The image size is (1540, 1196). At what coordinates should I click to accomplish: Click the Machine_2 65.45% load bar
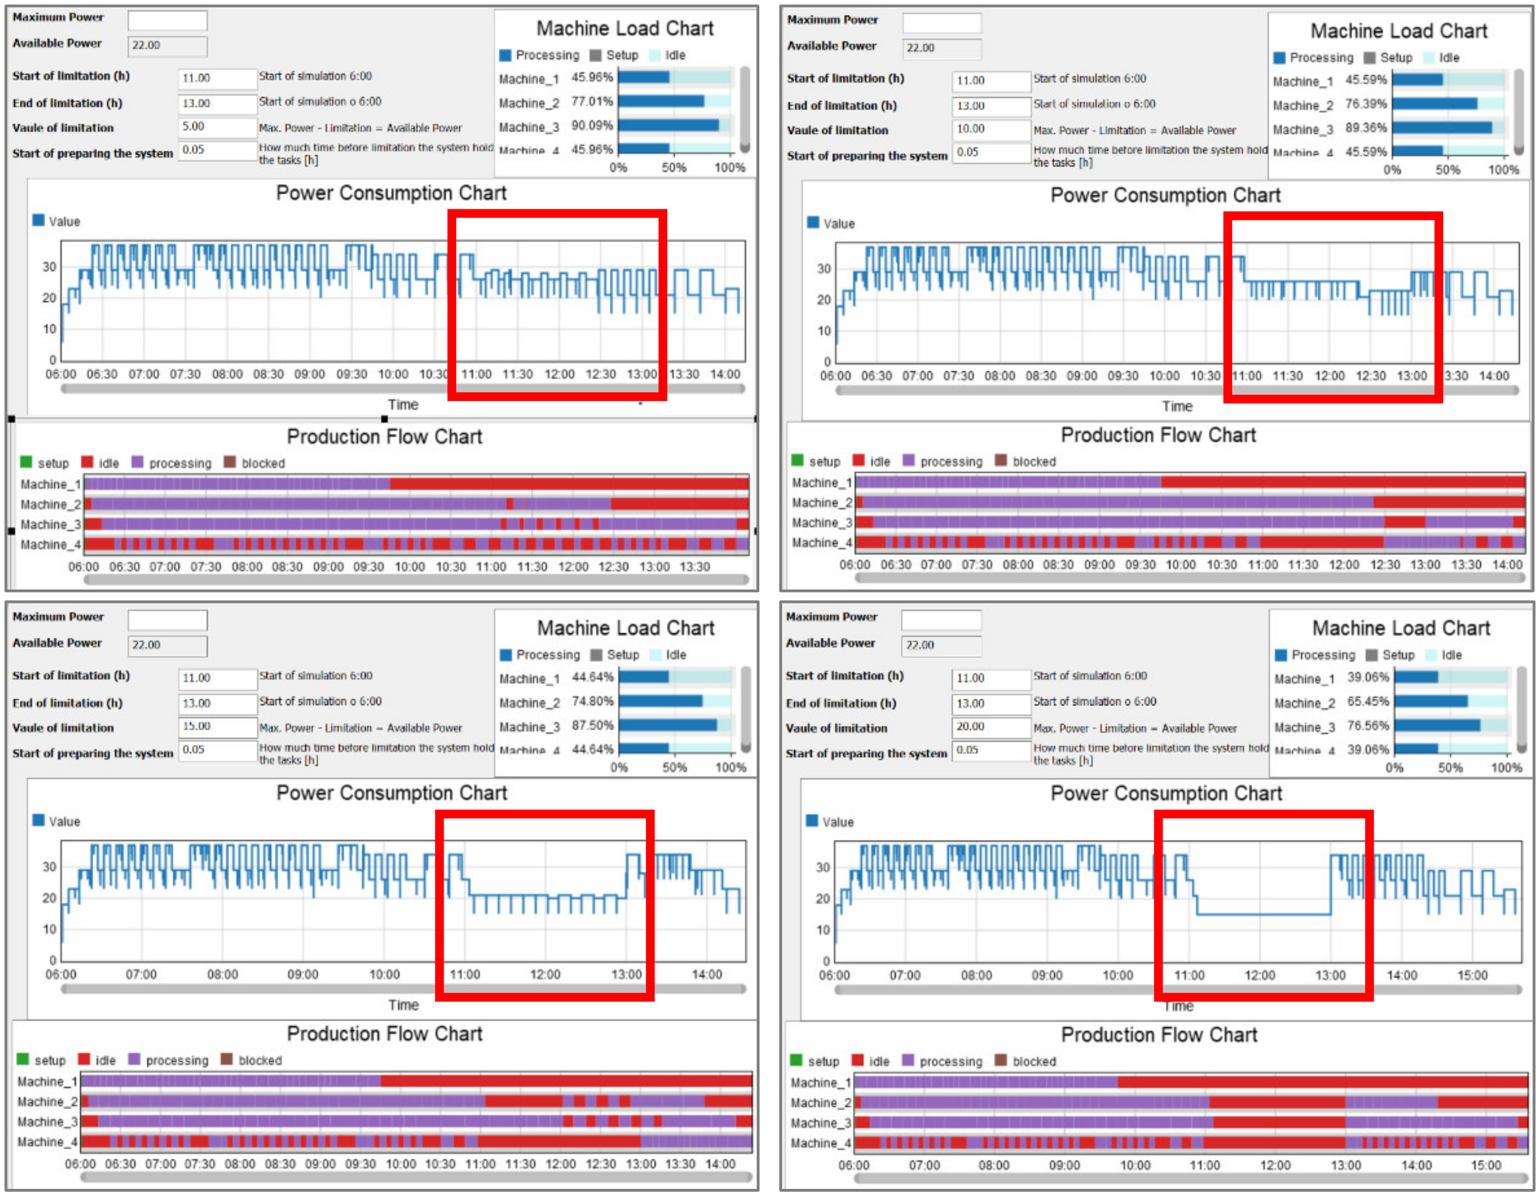point(1431,702)
